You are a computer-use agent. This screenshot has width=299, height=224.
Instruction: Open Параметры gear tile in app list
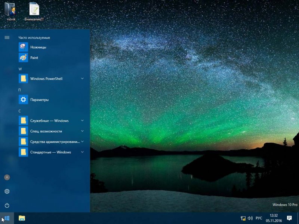[23, 99]
